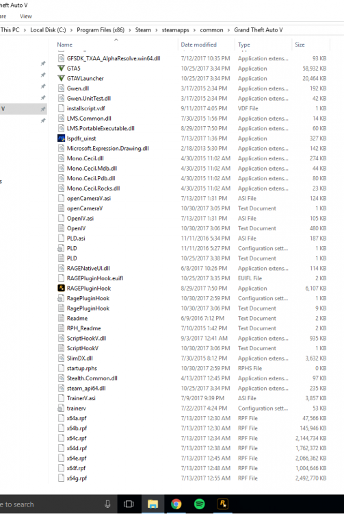344x514 pixels.
Task: Navigate to Local Disk (C:) breadcrumb
Action: [x=48, y=30]
